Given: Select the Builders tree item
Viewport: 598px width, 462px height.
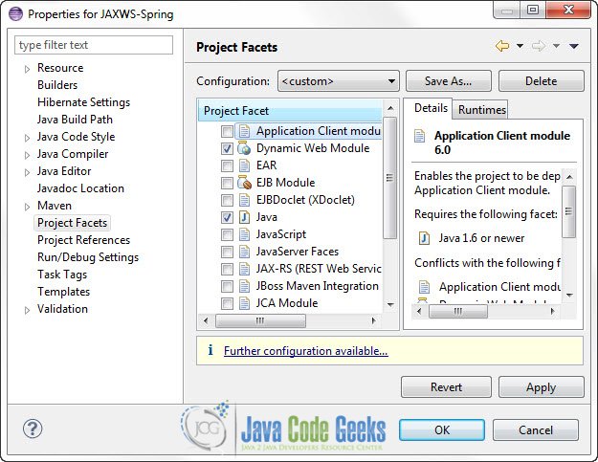Looking at the screenshot, I should (57, 85).
